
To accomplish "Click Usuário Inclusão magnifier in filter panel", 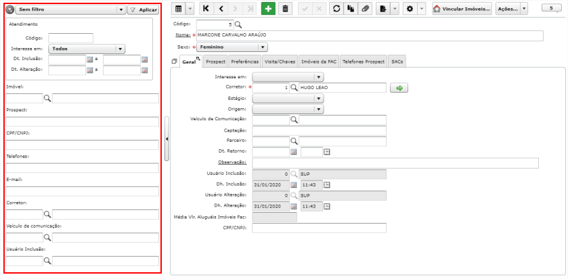I will tap(47, 261).
